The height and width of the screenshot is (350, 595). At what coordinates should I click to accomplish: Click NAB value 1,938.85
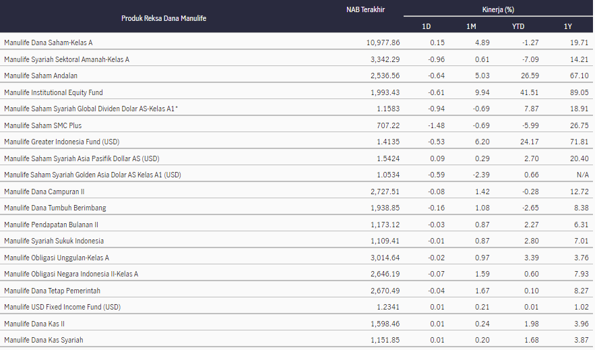tap(385, 208)
